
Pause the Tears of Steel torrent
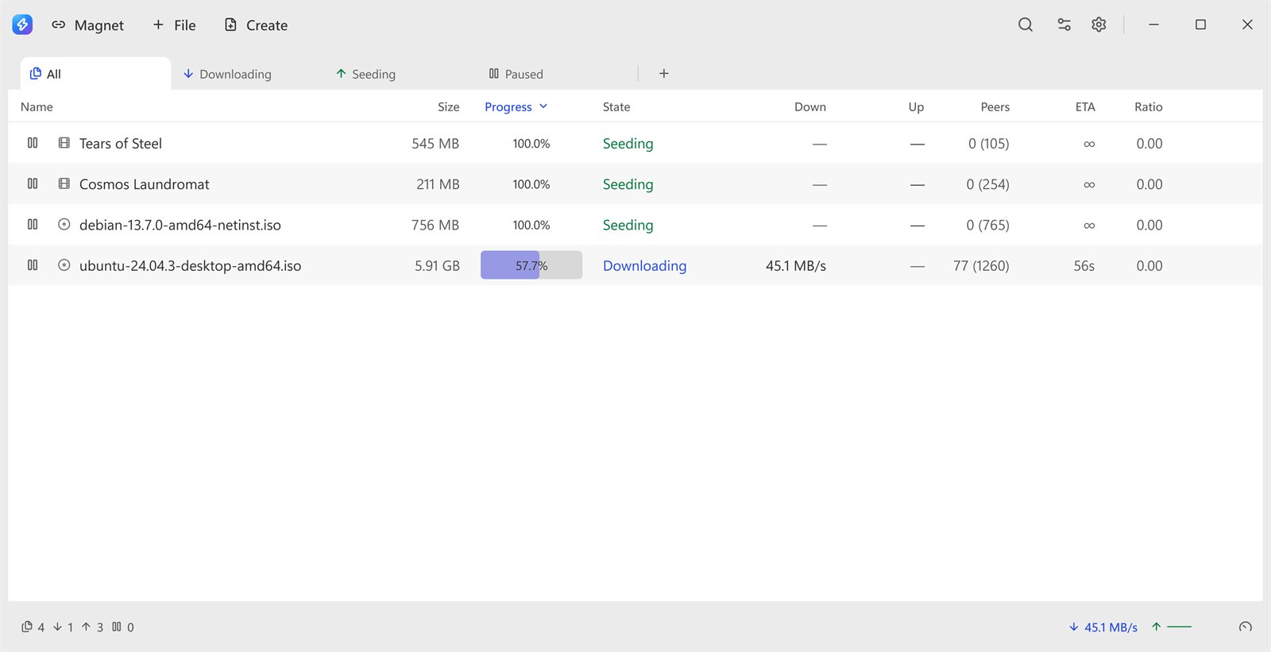33,143
